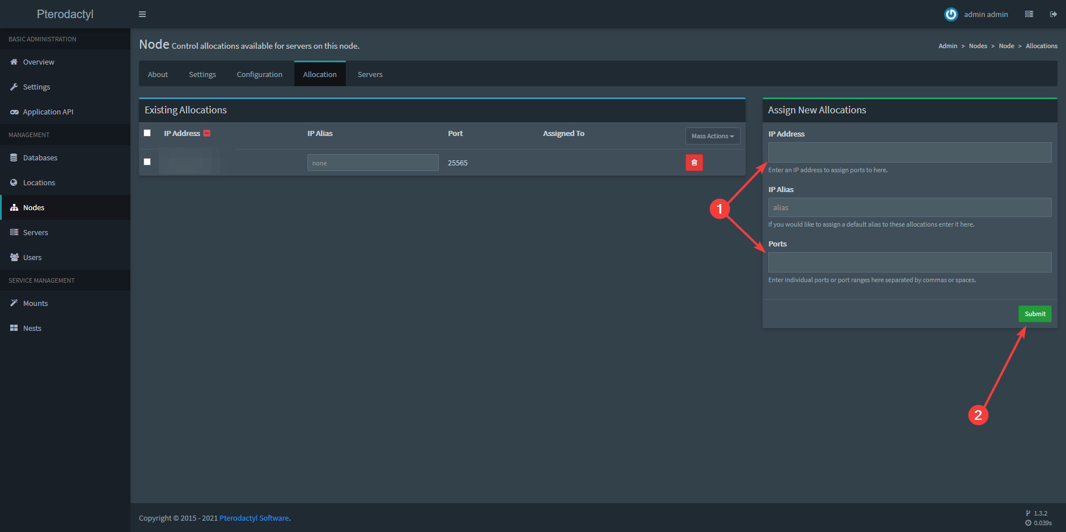Toggle the sidebar hamburger menu

pyautogui.click(x=142, y=14)
